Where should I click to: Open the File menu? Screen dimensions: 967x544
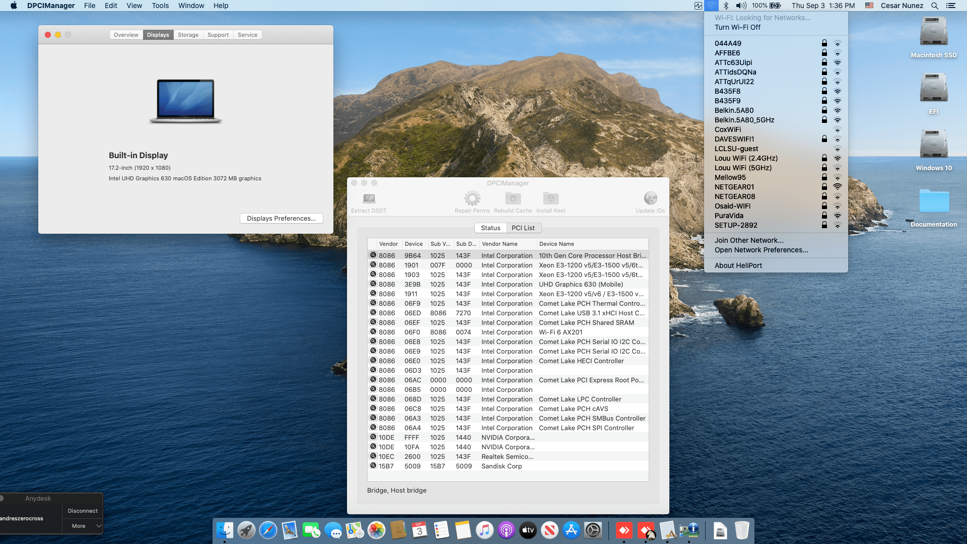(x=90, y=6)
